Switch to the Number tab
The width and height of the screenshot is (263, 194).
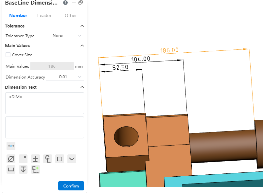(x=18, y=15)
